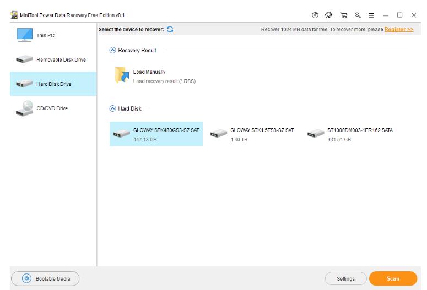Viewport: 427px width, 290px height.
Task: Select ST1000DM003-1ER162 SATA disk name
Action: (x=360, y=130)
